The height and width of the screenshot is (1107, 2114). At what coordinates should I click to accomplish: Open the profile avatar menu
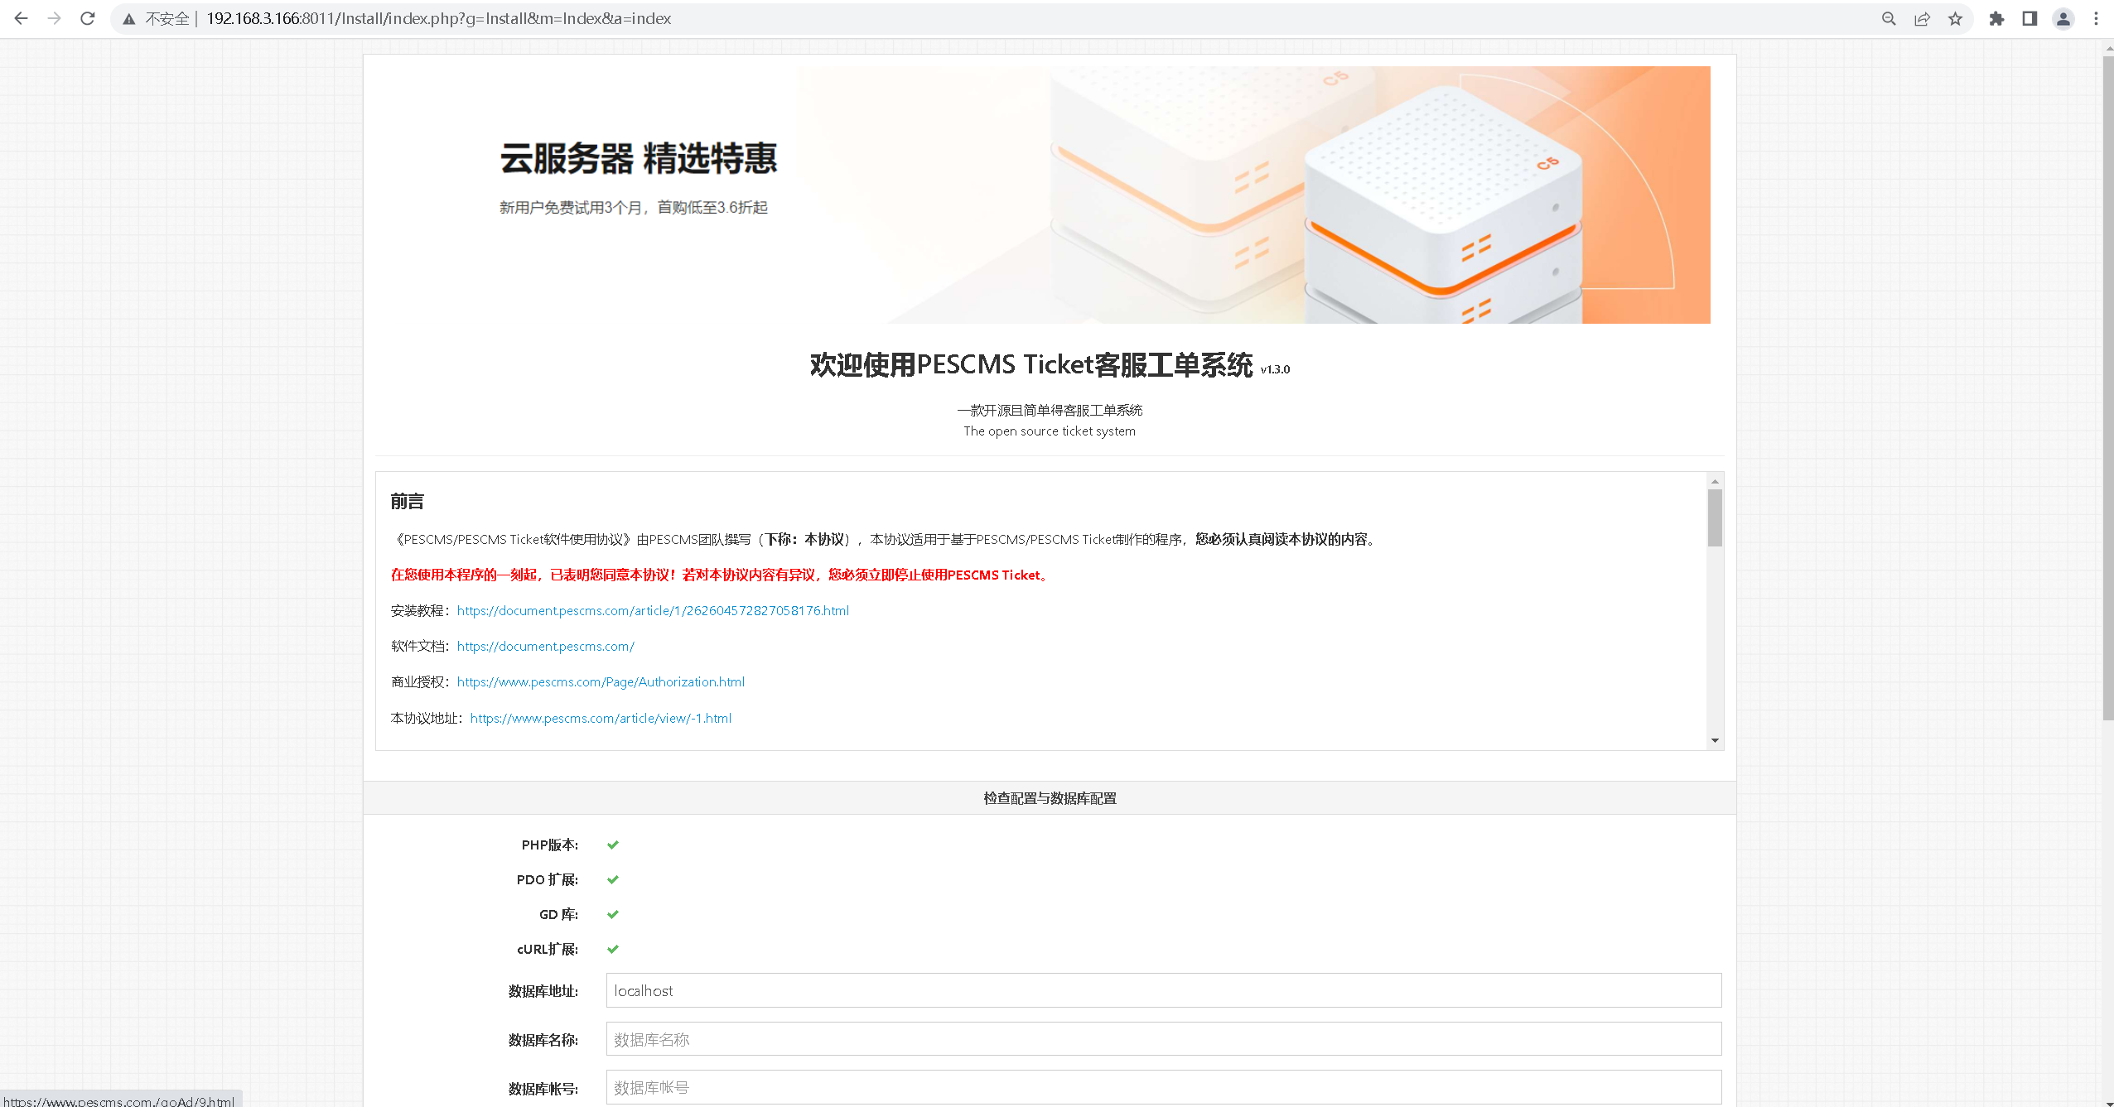coord(2063,18)
